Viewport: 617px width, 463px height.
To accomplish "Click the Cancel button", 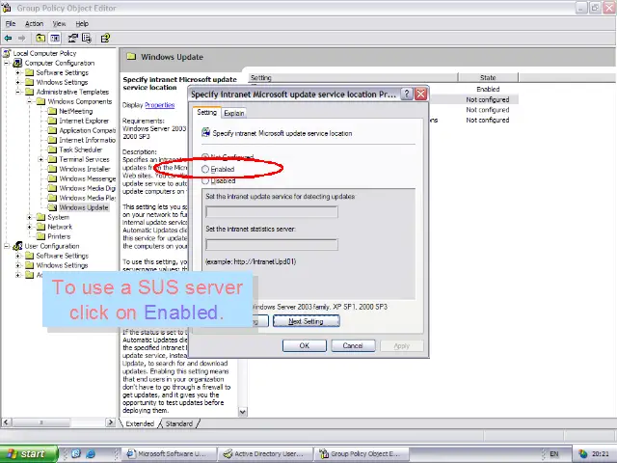I will coord(353,345).
